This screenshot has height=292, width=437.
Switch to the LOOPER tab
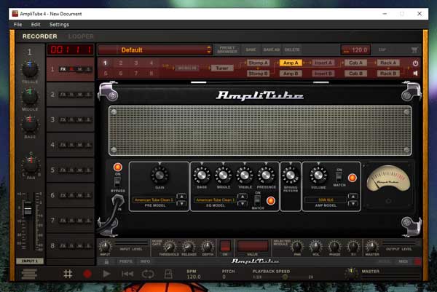81,36
